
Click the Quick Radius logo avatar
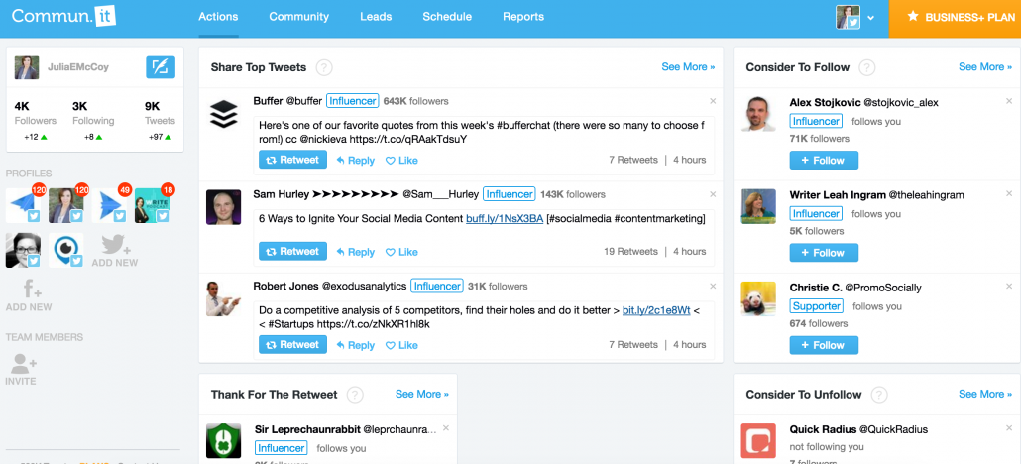point(758,440)
